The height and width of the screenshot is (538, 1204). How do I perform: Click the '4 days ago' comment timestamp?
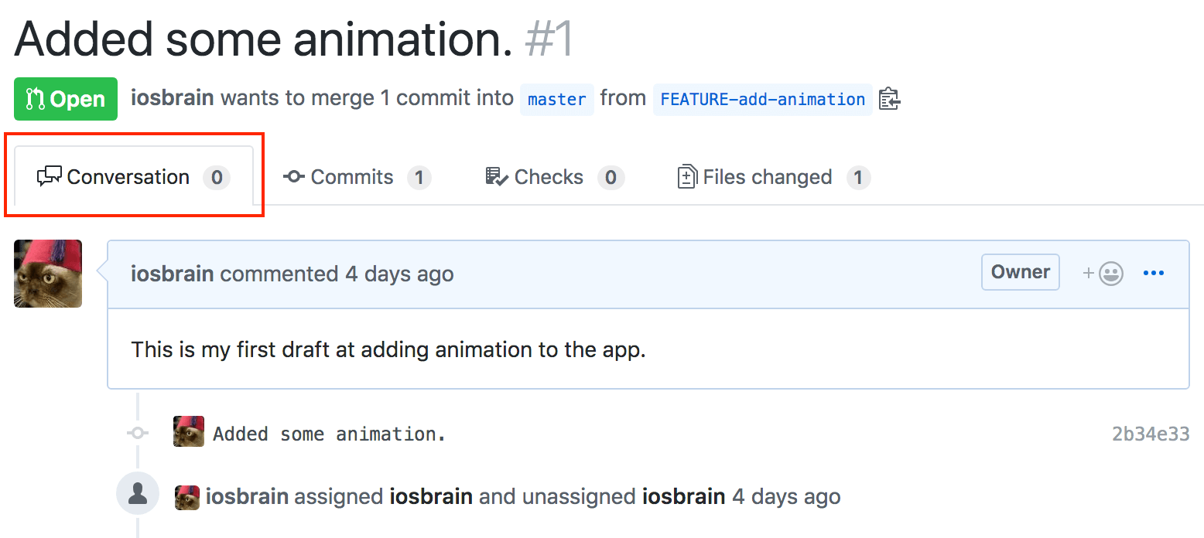(399, 274)
